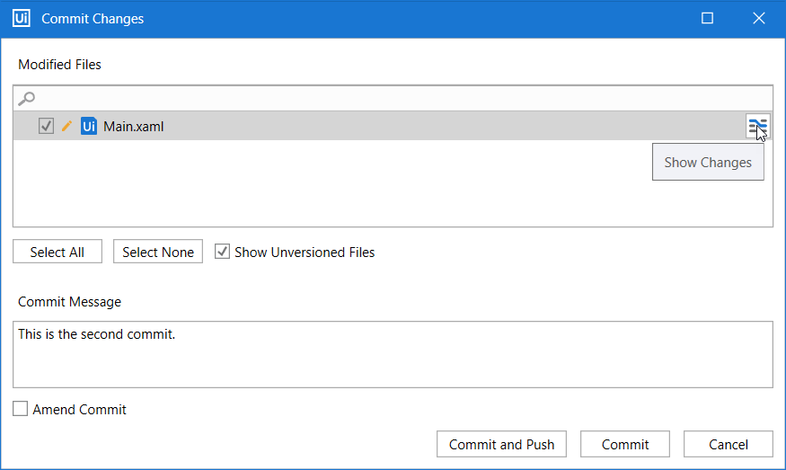The height and width of the screenshot is (470, 786).
Task: Click the orange pencil modified-status icon
Action: tap(66, 127)
